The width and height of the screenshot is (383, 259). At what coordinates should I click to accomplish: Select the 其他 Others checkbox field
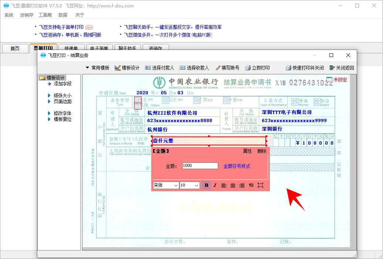click(138, 106)
